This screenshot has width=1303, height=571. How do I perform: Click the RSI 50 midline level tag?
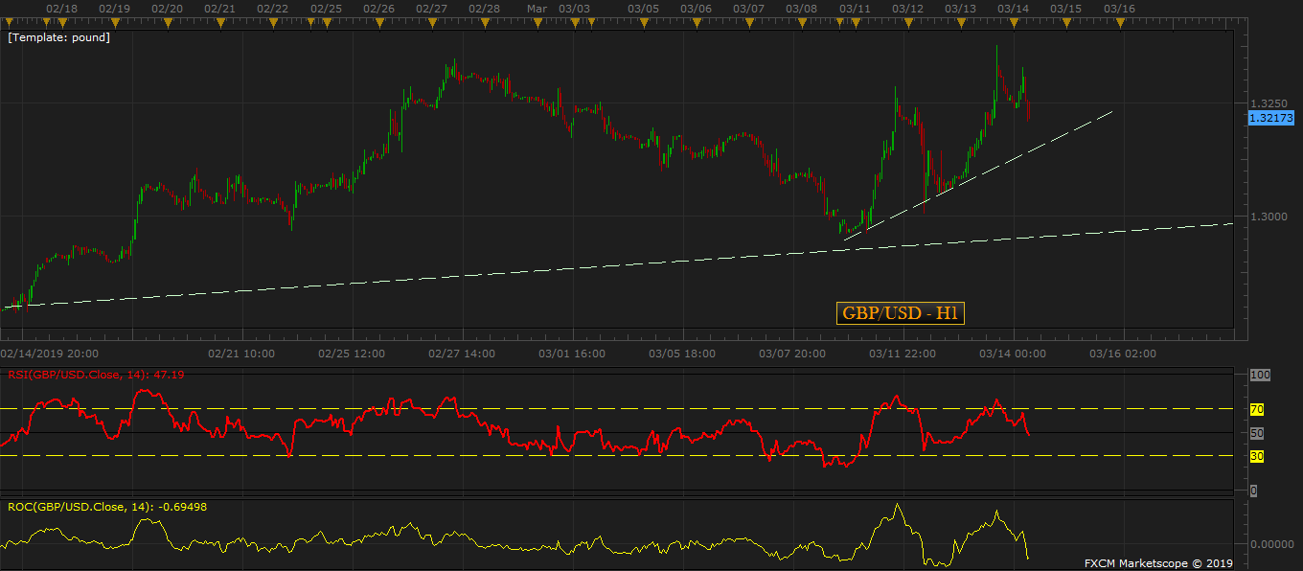click(x=1257, y=433)
